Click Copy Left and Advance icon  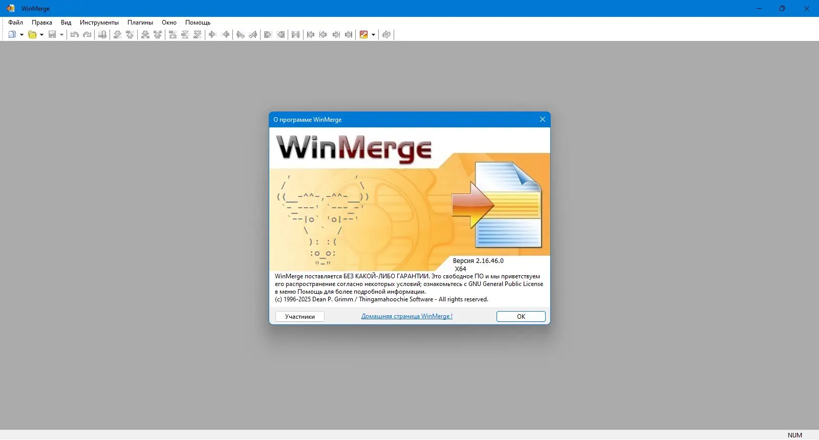(x=253, y=35)
